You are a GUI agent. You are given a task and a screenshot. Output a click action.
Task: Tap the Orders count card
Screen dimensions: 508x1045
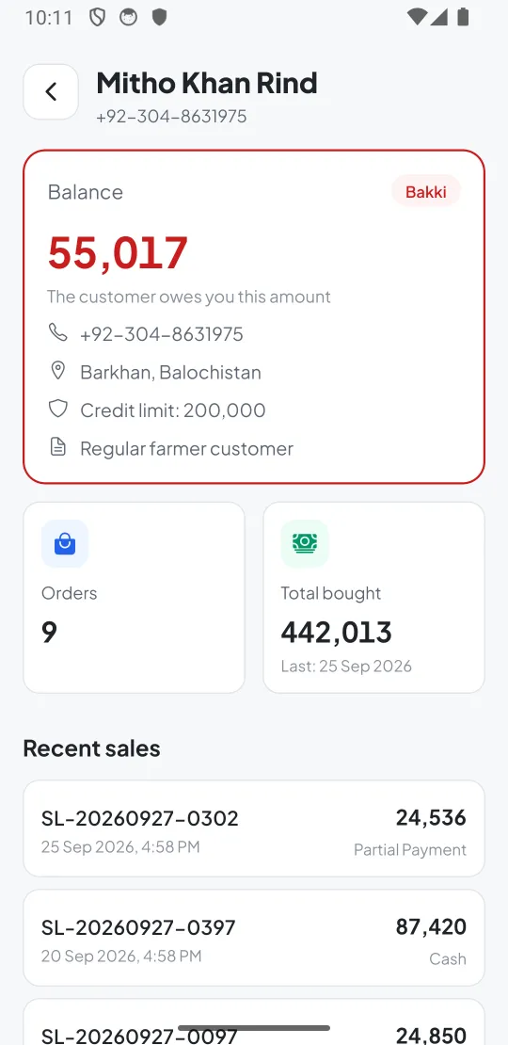coord(134,598)
